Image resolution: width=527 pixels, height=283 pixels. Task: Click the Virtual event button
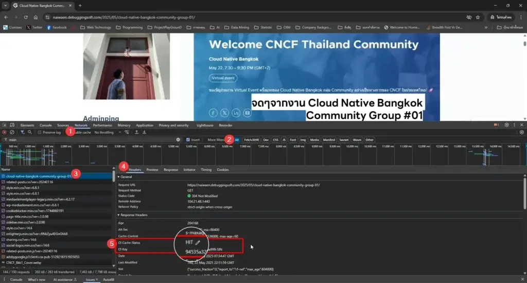pyautogui.click(x=223, y=78)
